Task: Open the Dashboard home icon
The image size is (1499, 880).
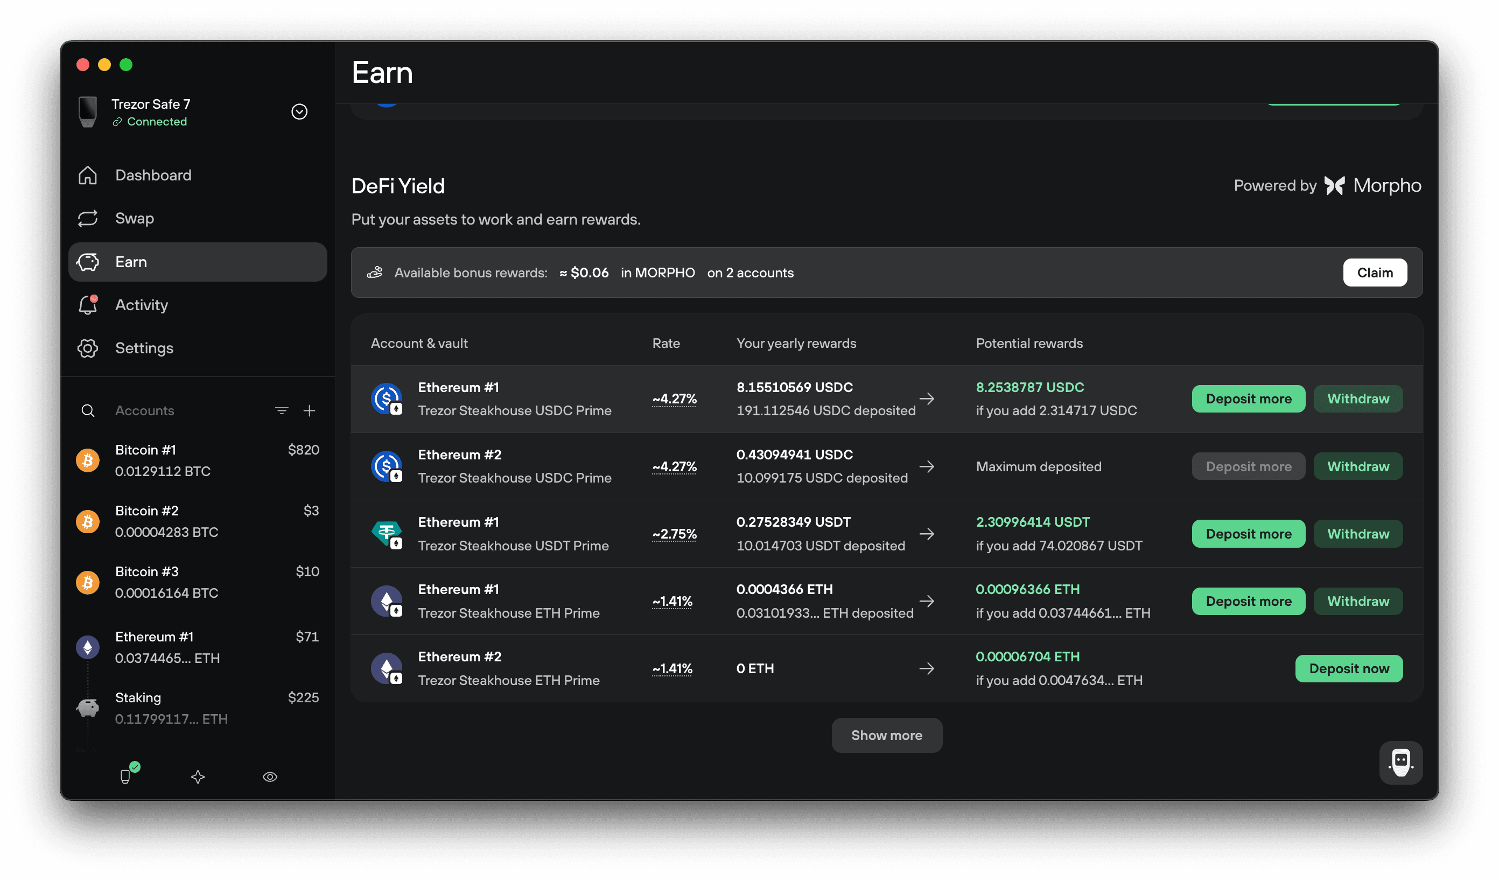Action: 87,175
